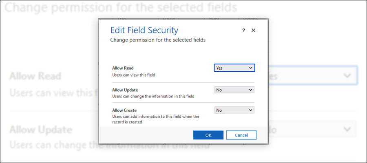This screenshot has height=163, width=367.
Task: Click the large blurred Allow Read background label
Action: coord(35,76)
